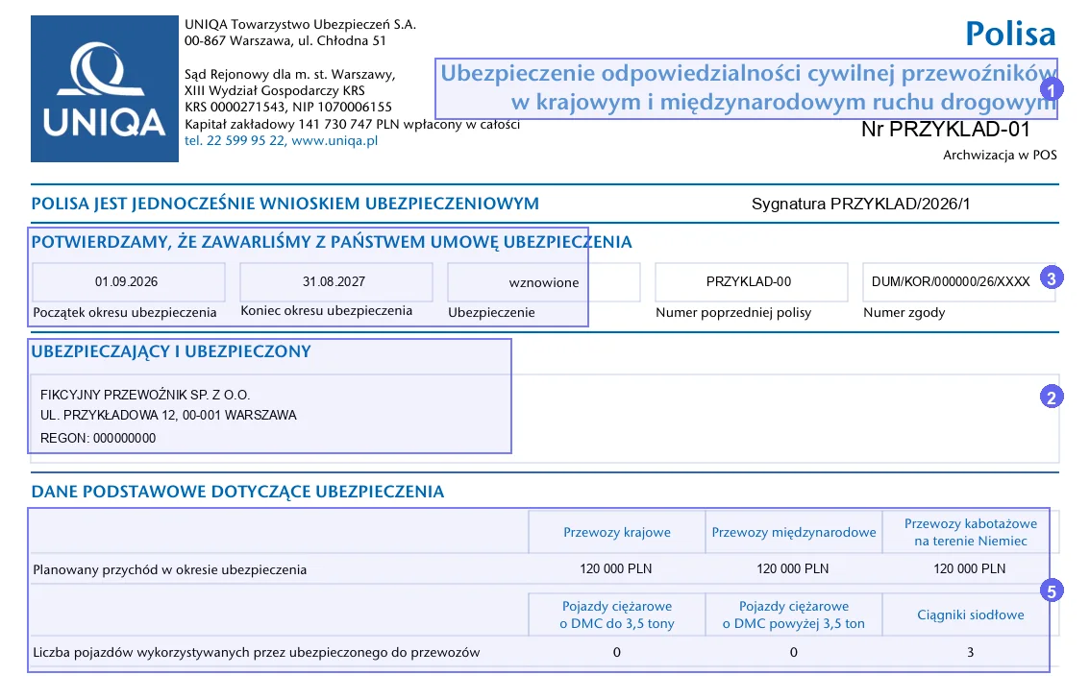The height and width of the screenshot is (699, 1090).
Task: Click header 'Przewozy kabotażowe na terenie Niemiec'
Action: click(x=971, y=532)
